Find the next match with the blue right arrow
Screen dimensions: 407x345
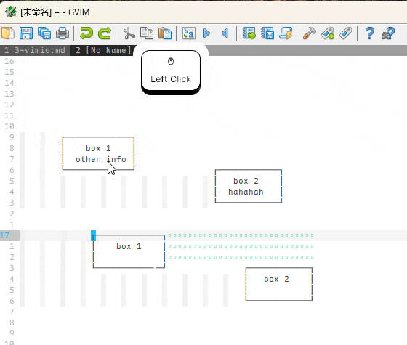click(x=207, y=33)
